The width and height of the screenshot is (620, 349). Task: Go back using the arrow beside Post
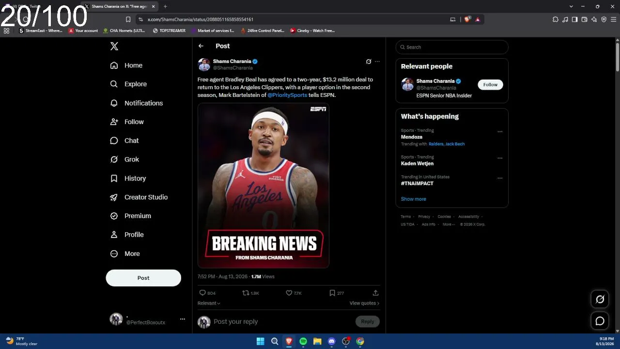click(x=201, y=46)
